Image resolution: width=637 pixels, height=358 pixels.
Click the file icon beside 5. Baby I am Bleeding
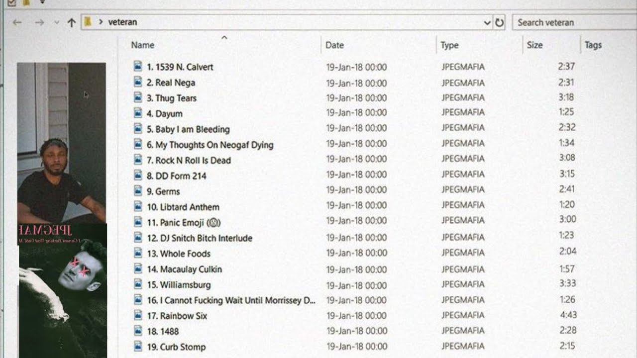tap(138, 128)
